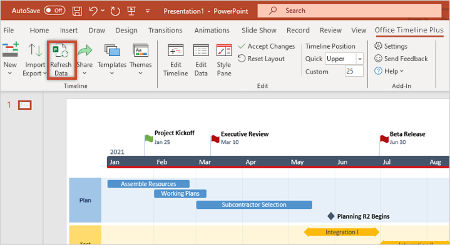Open the Help dropdown menu
Image resolution: width=450 pixels, height=245 pixels.
[x=389, y=71]
